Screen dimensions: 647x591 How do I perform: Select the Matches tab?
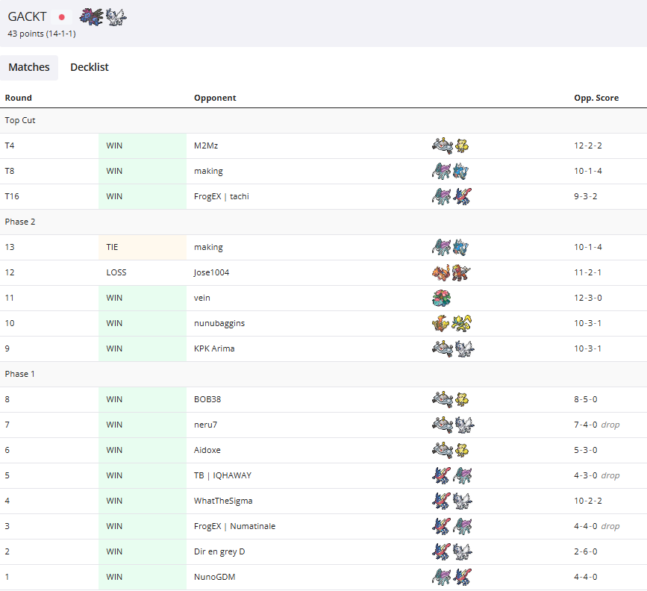(29, 67)
